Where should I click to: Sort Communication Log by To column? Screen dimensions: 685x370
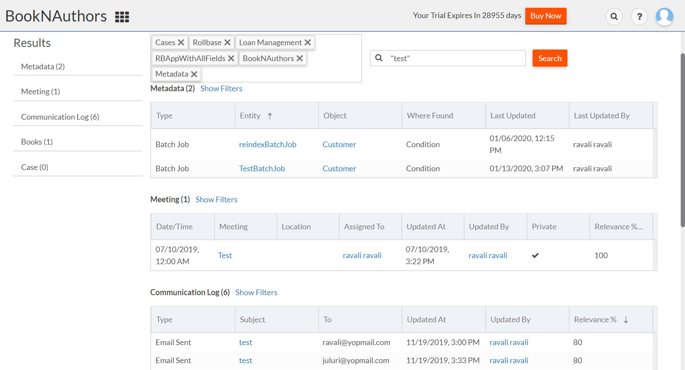[x=360, y=320]
